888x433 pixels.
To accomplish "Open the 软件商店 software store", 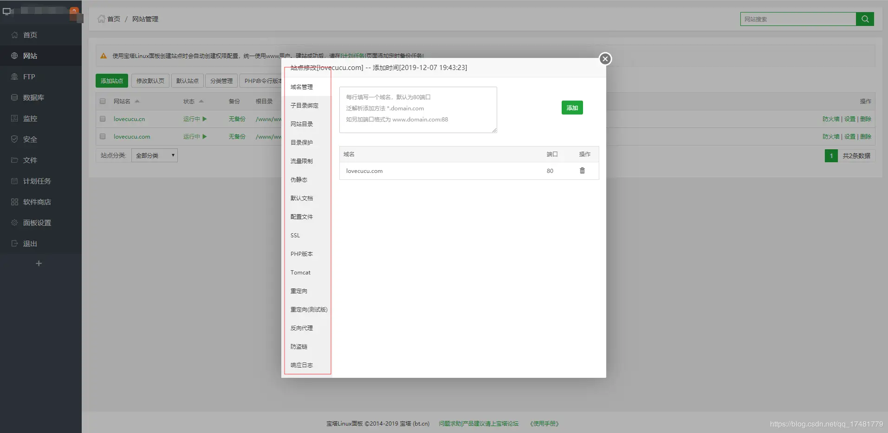I will (x=37, y=202).
